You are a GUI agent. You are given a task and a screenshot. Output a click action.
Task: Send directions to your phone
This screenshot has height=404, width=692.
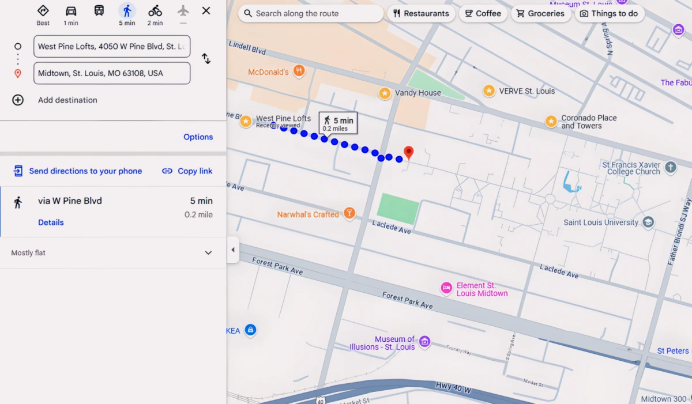pyautogui.click(x=78, y=171)
